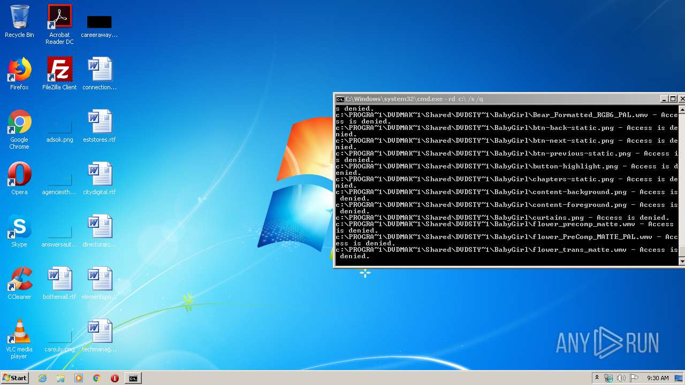This screenshot has width=685, height=385.
Task: Select the careeraway desktop file
Action: [x=99, y=26]
